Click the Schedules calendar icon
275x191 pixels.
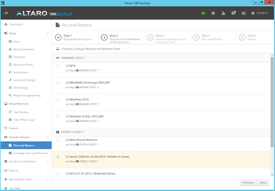point(10,57)
